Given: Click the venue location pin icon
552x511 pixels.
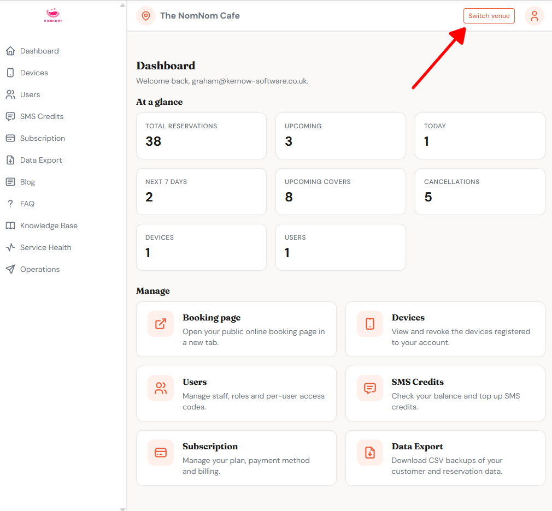Looking at the screenshot, I should point(146,16).
